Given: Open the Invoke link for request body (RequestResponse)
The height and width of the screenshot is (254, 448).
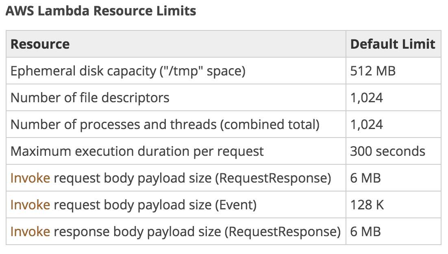Looking at the screenshot, I should pyautogui.click(x=30, y=178).
